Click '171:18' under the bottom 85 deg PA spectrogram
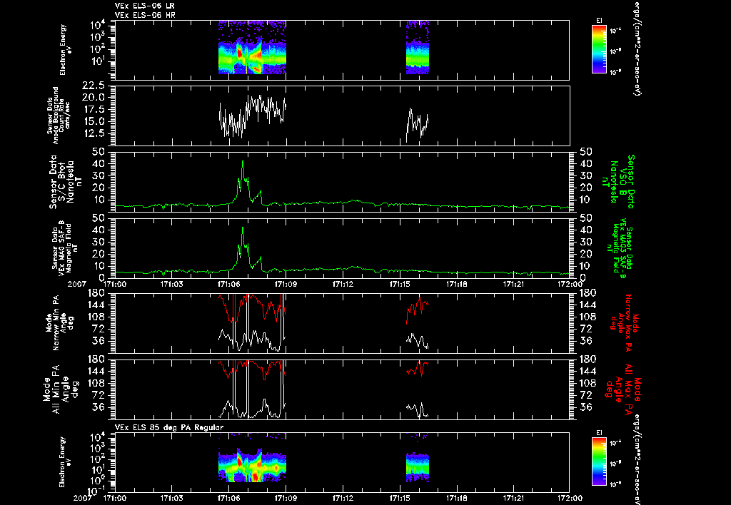The height and width of the screenshot is (505, 731). coord(457,498)
